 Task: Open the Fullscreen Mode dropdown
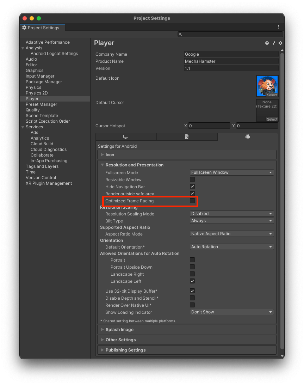231,172
